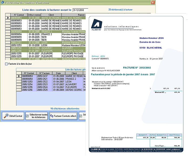Close the Facturation des contrats window
The image size is (189, 163).
coord(153,2)
